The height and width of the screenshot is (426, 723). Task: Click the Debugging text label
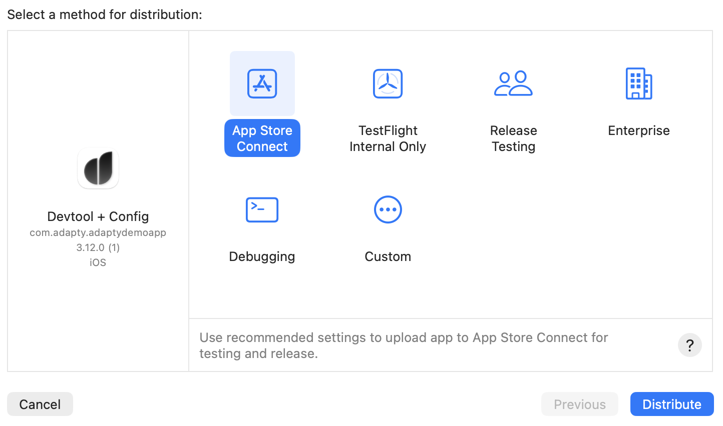pos(262,256)
